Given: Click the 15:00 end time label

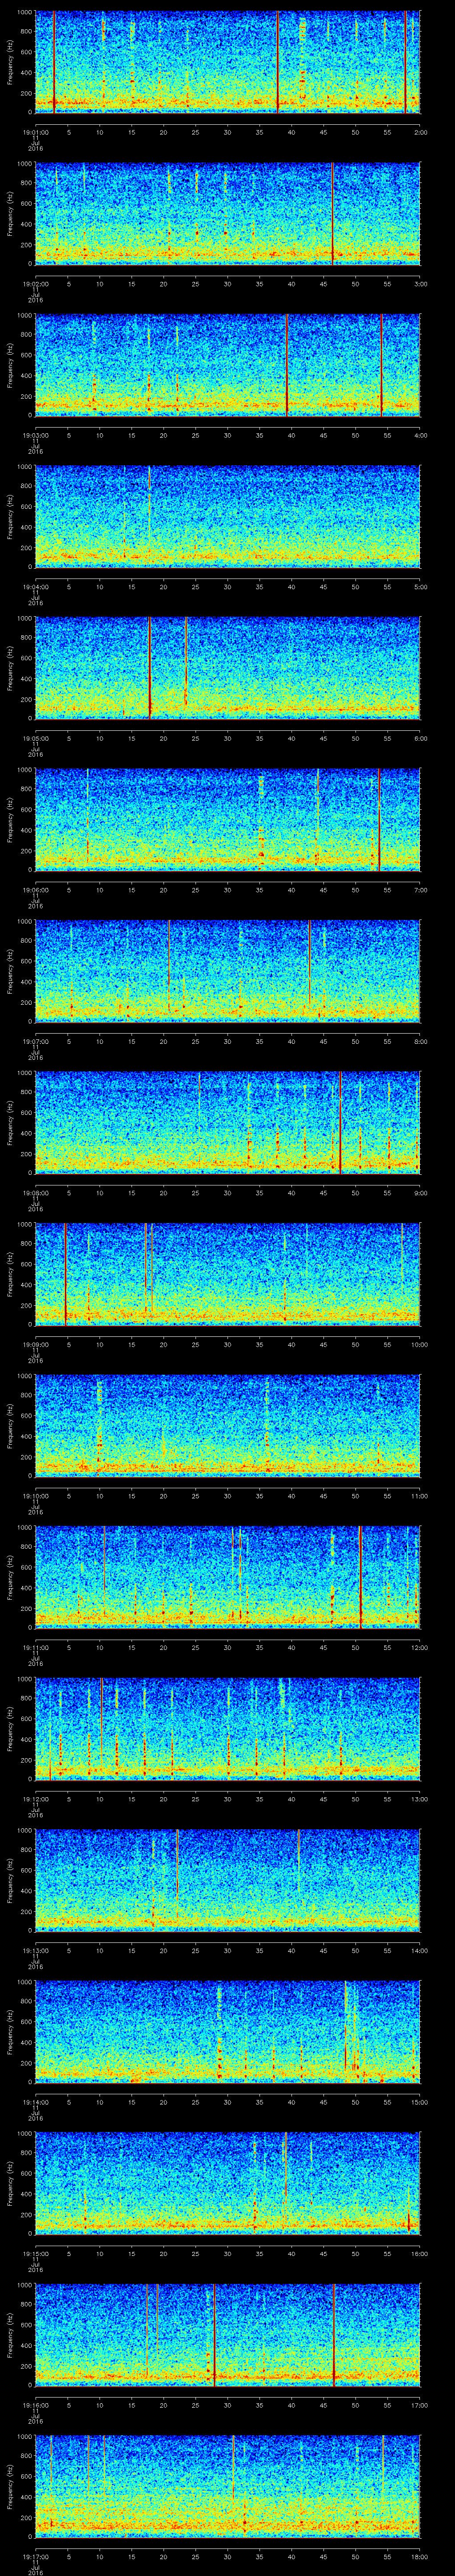Looking at the screenshot, I should (x=419, y=2101).
